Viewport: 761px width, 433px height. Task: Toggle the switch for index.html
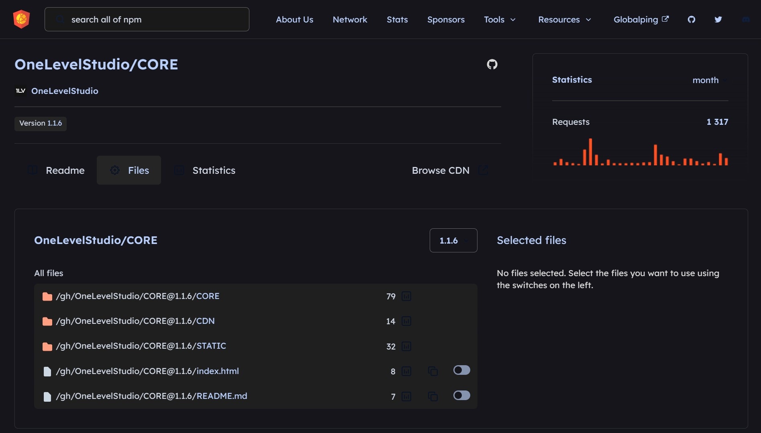pyautogui.click(x=461, y=370)
